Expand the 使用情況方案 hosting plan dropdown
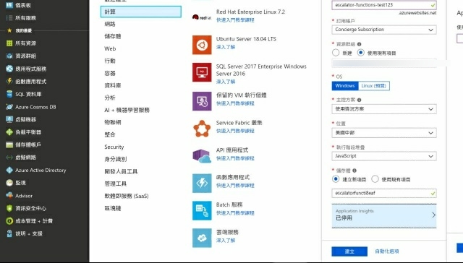The height and width of the screenshot is (263, 463). (x=384, y=109)
